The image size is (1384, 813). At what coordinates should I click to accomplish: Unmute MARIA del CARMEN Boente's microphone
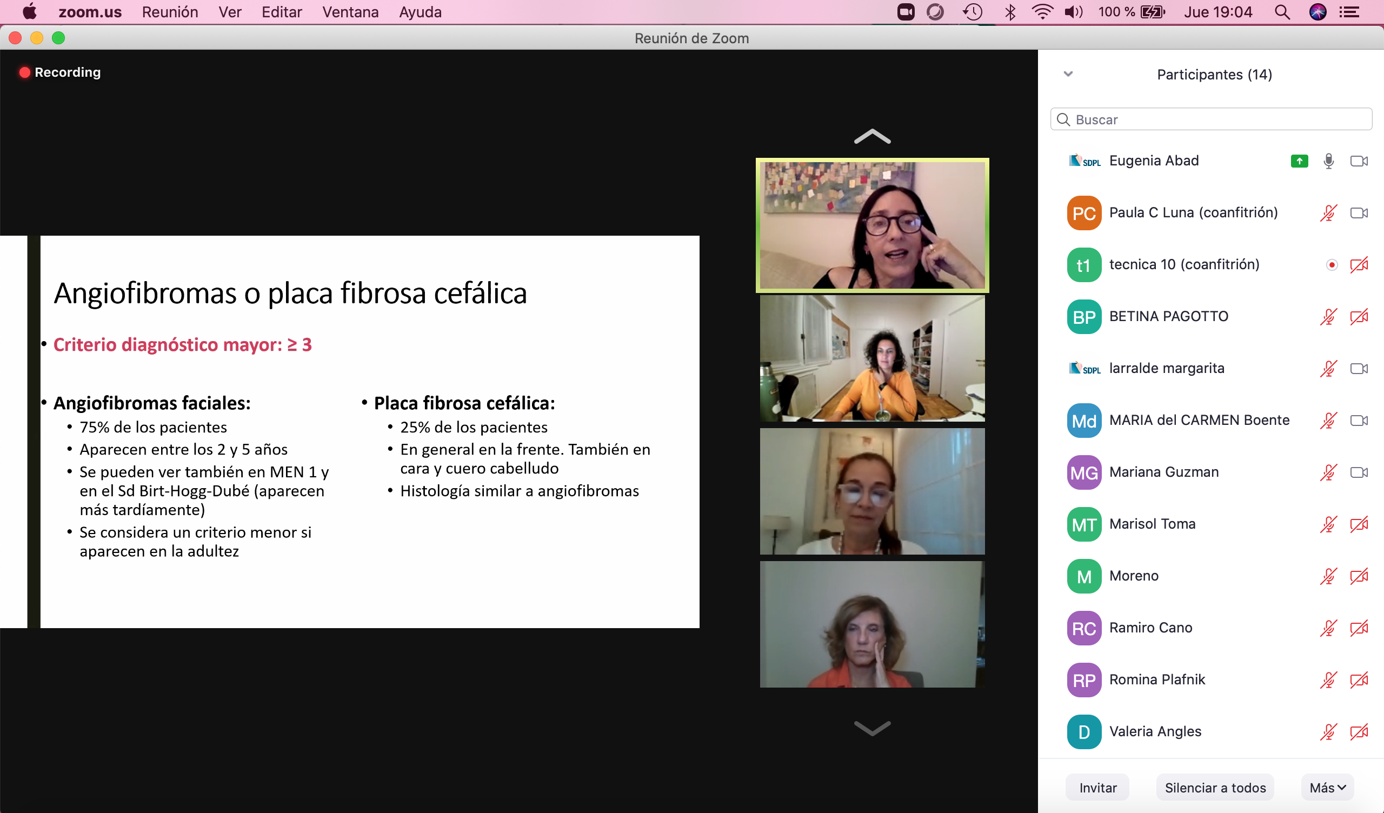1328,421
